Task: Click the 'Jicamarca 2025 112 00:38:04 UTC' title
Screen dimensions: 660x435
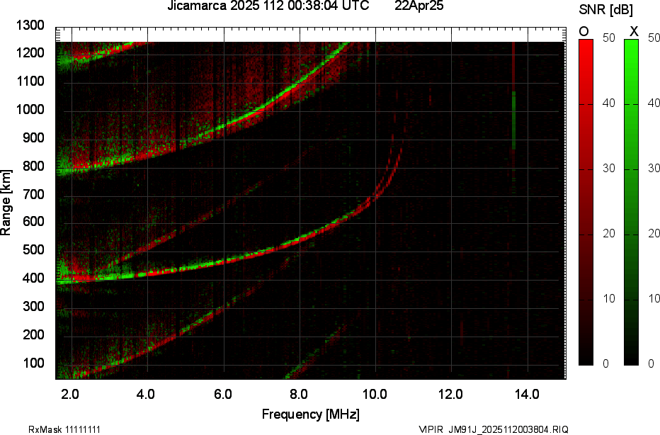Action: pos(268,6)
